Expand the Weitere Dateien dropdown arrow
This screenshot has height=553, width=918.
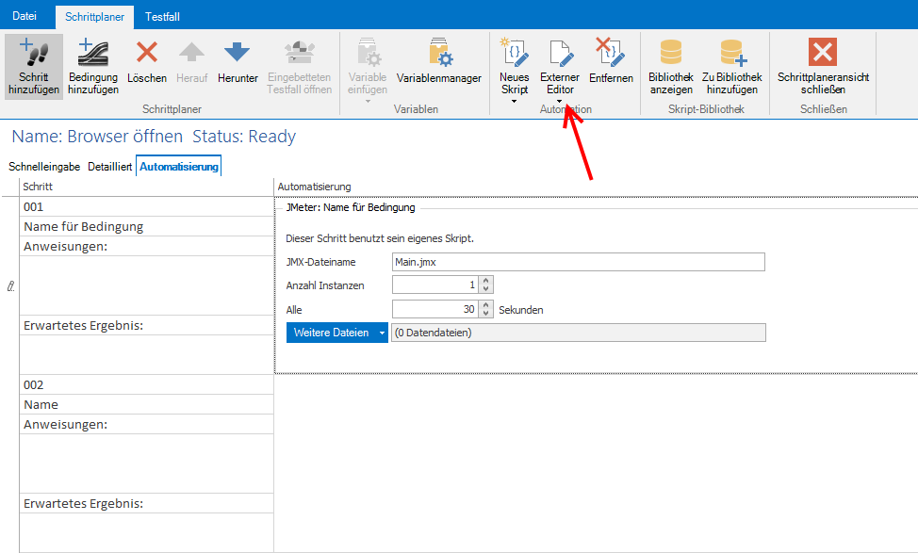(x=382, y=333)
